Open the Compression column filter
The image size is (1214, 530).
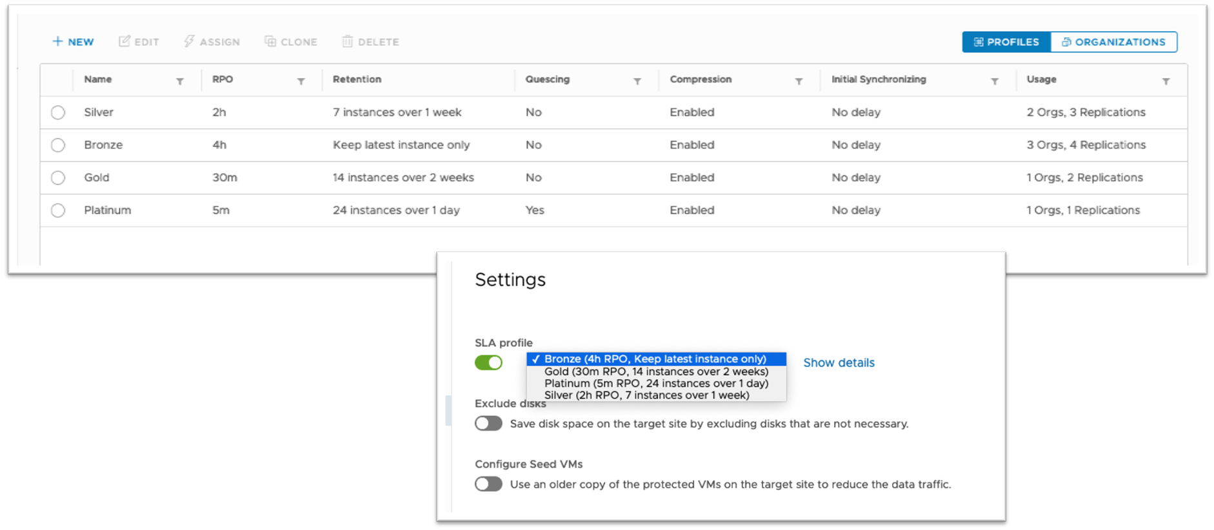[x=799, y=81]
